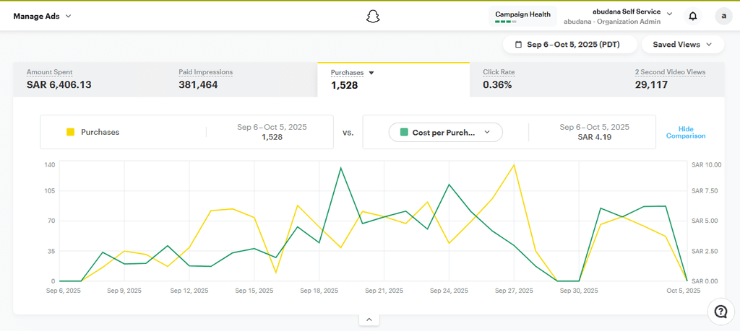
Task: Open the Sep 6–Oct 5, 2025 date range
Action: click(x=569, y=45)
